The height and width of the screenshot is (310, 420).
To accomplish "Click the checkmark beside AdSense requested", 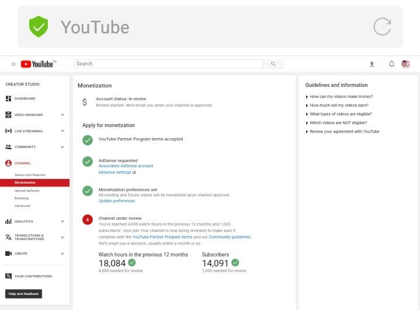I will tap(87, 161).
